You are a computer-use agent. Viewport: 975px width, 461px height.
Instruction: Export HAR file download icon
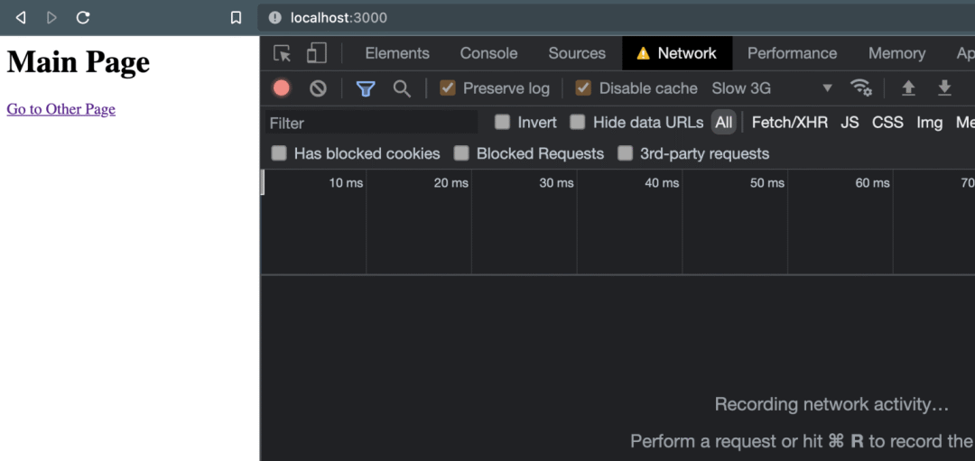944,88
